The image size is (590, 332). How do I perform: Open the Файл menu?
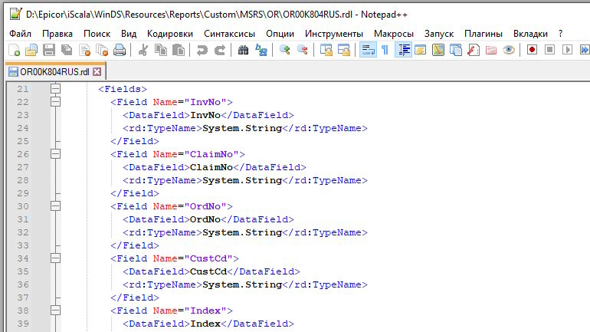(21, 34)
